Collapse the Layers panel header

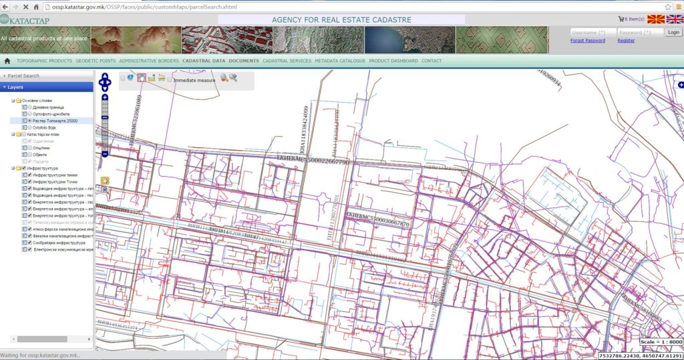16,87
